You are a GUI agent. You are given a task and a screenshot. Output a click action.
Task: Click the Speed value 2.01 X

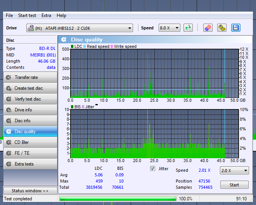(204, 170)
